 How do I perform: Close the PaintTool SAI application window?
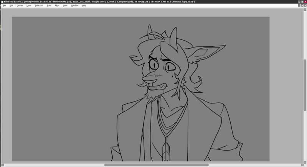click(305, 2)
